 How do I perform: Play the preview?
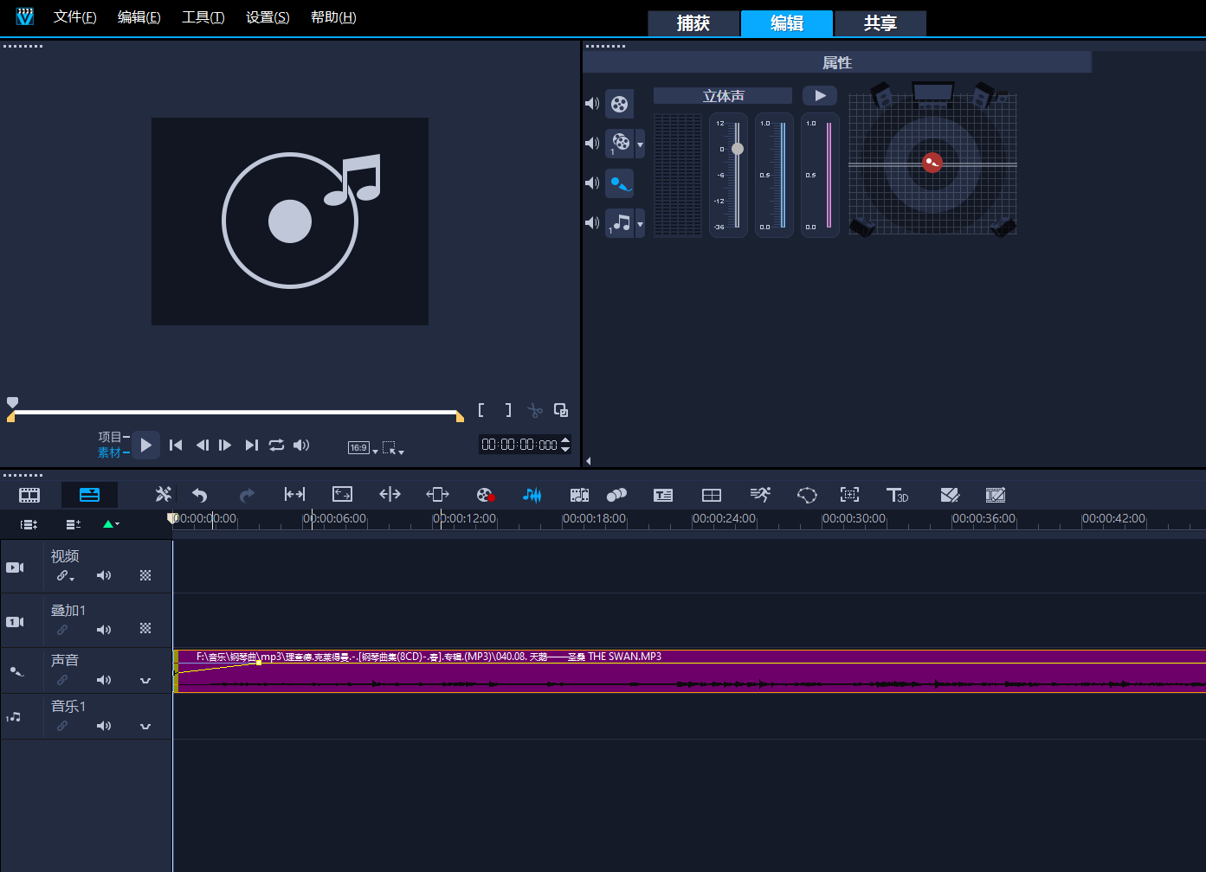145,445
